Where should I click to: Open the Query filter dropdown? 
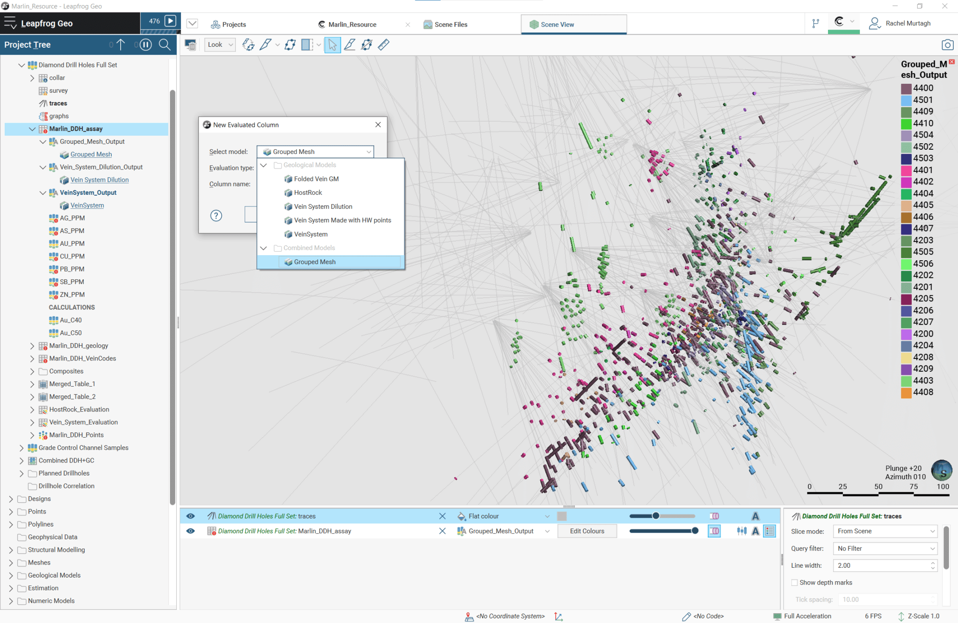click(885, 549)
